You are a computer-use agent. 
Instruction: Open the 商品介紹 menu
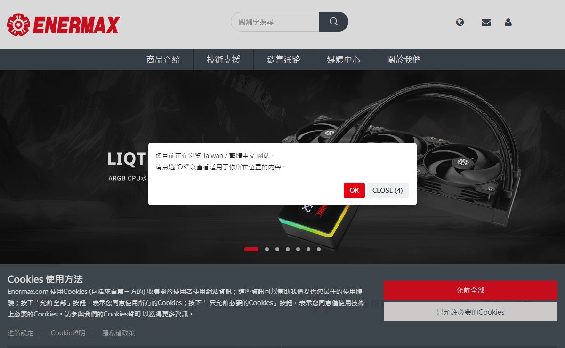coord(163,60)
